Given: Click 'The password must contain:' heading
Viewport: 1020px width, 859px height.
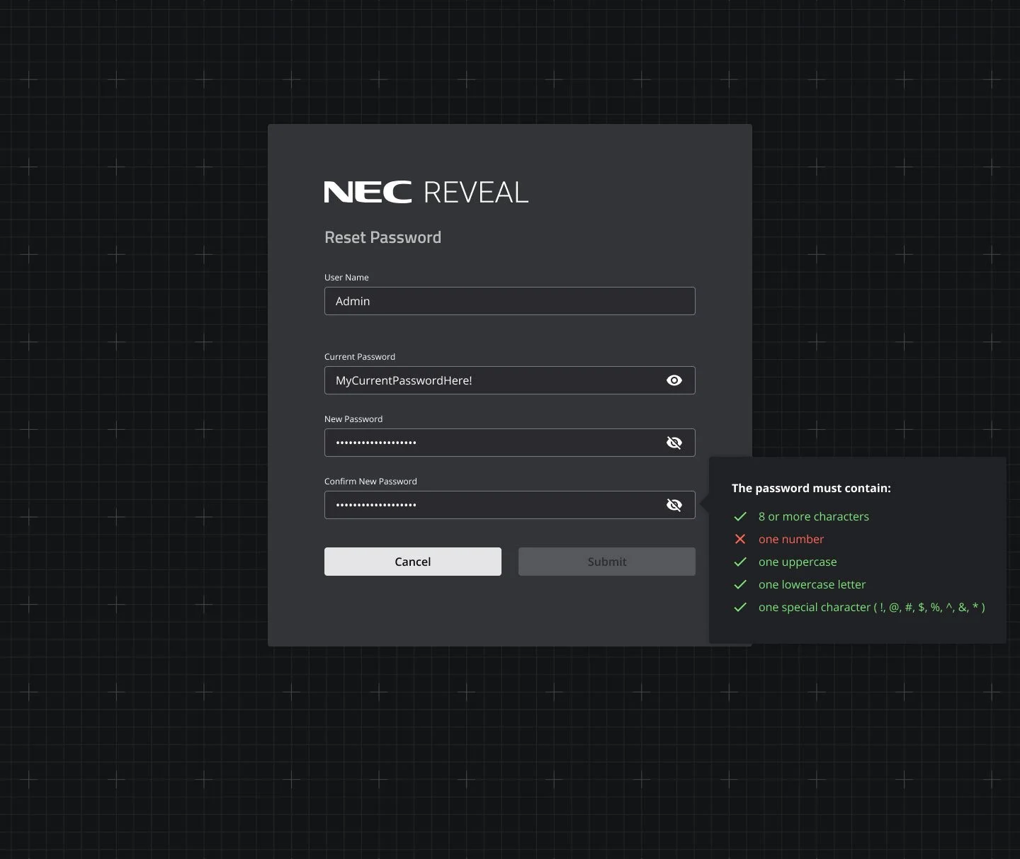Looking at the screenshot, I should (x=811, y=488).
